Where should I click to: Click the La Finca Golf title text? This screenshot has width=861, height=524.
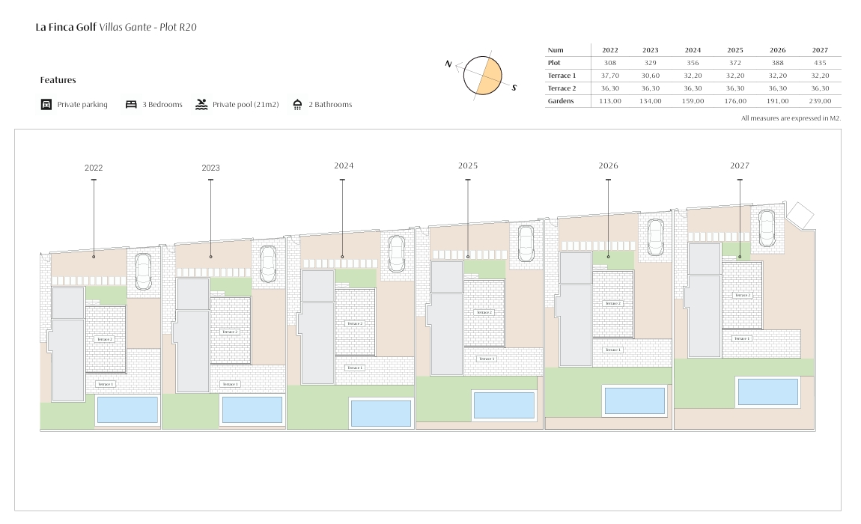(66, 27)
